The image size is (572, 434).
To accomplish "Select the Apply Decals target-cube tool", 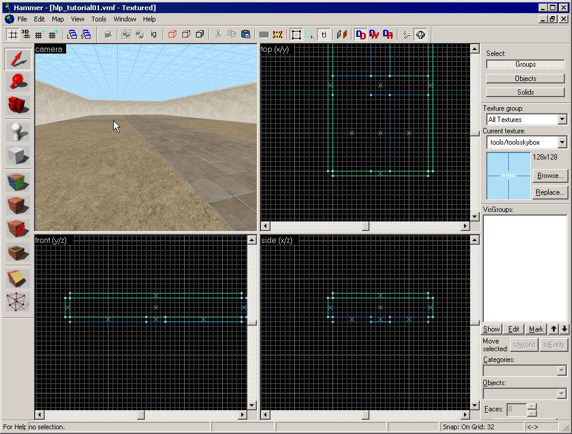I will coord(18,229).
